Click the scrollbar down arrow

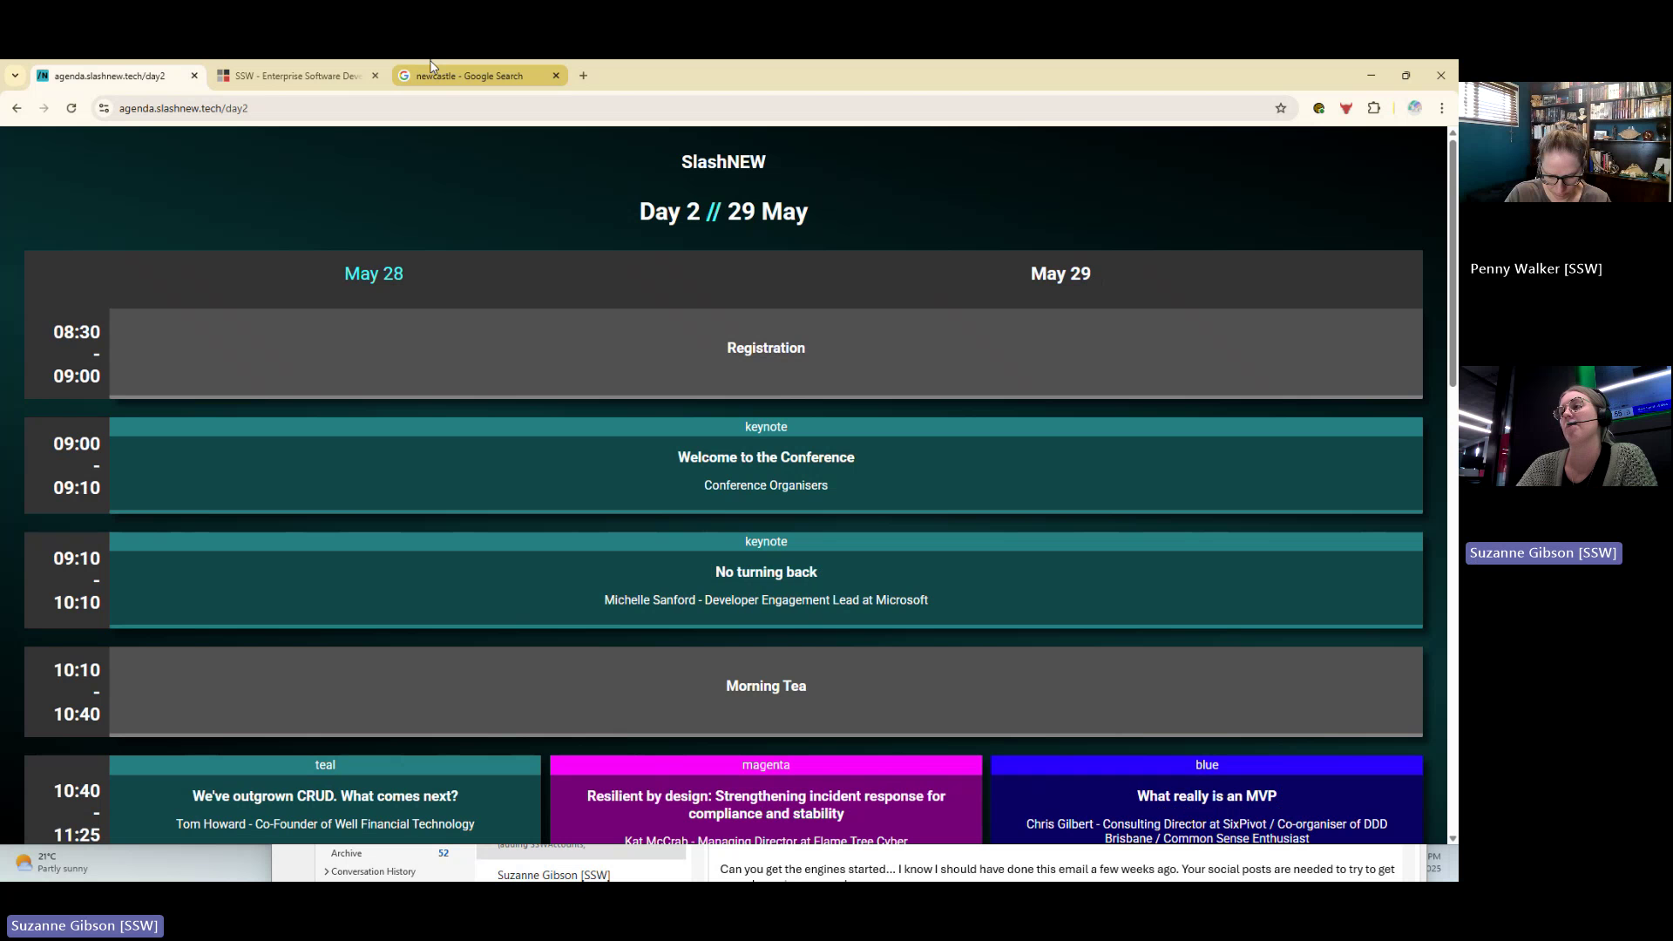(1453, 838)
